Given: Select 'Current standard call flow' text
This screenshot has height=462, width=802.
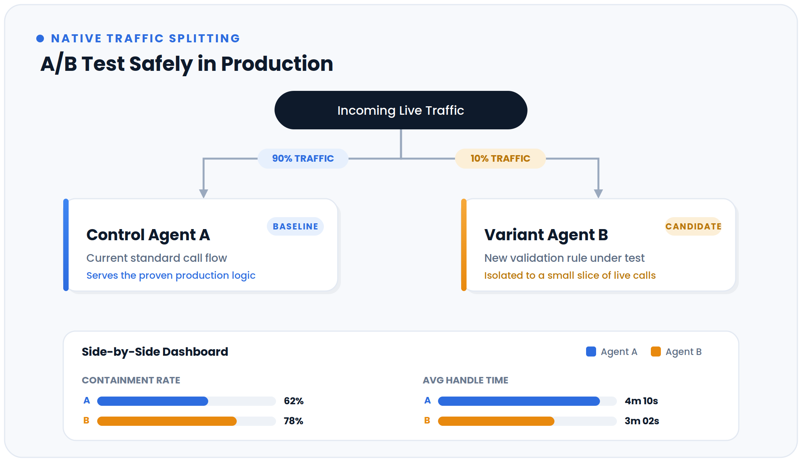Looking at the screenshot, I should (157, 258).
